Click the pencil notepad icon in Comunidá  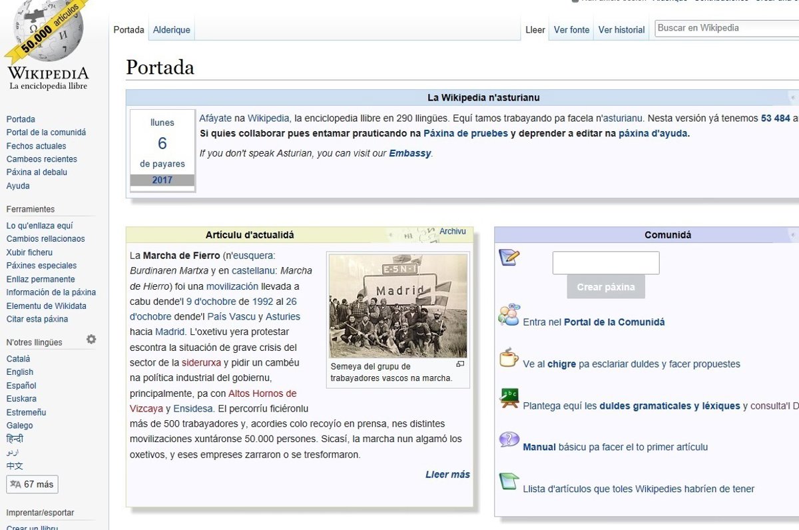509,258
